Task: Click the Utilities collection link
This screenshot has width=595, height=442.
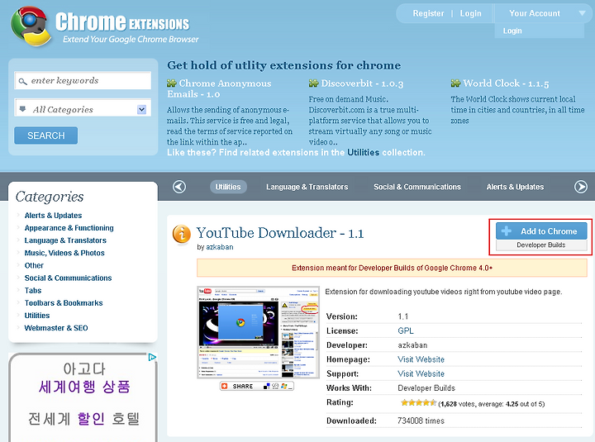Action: point(363,153)
